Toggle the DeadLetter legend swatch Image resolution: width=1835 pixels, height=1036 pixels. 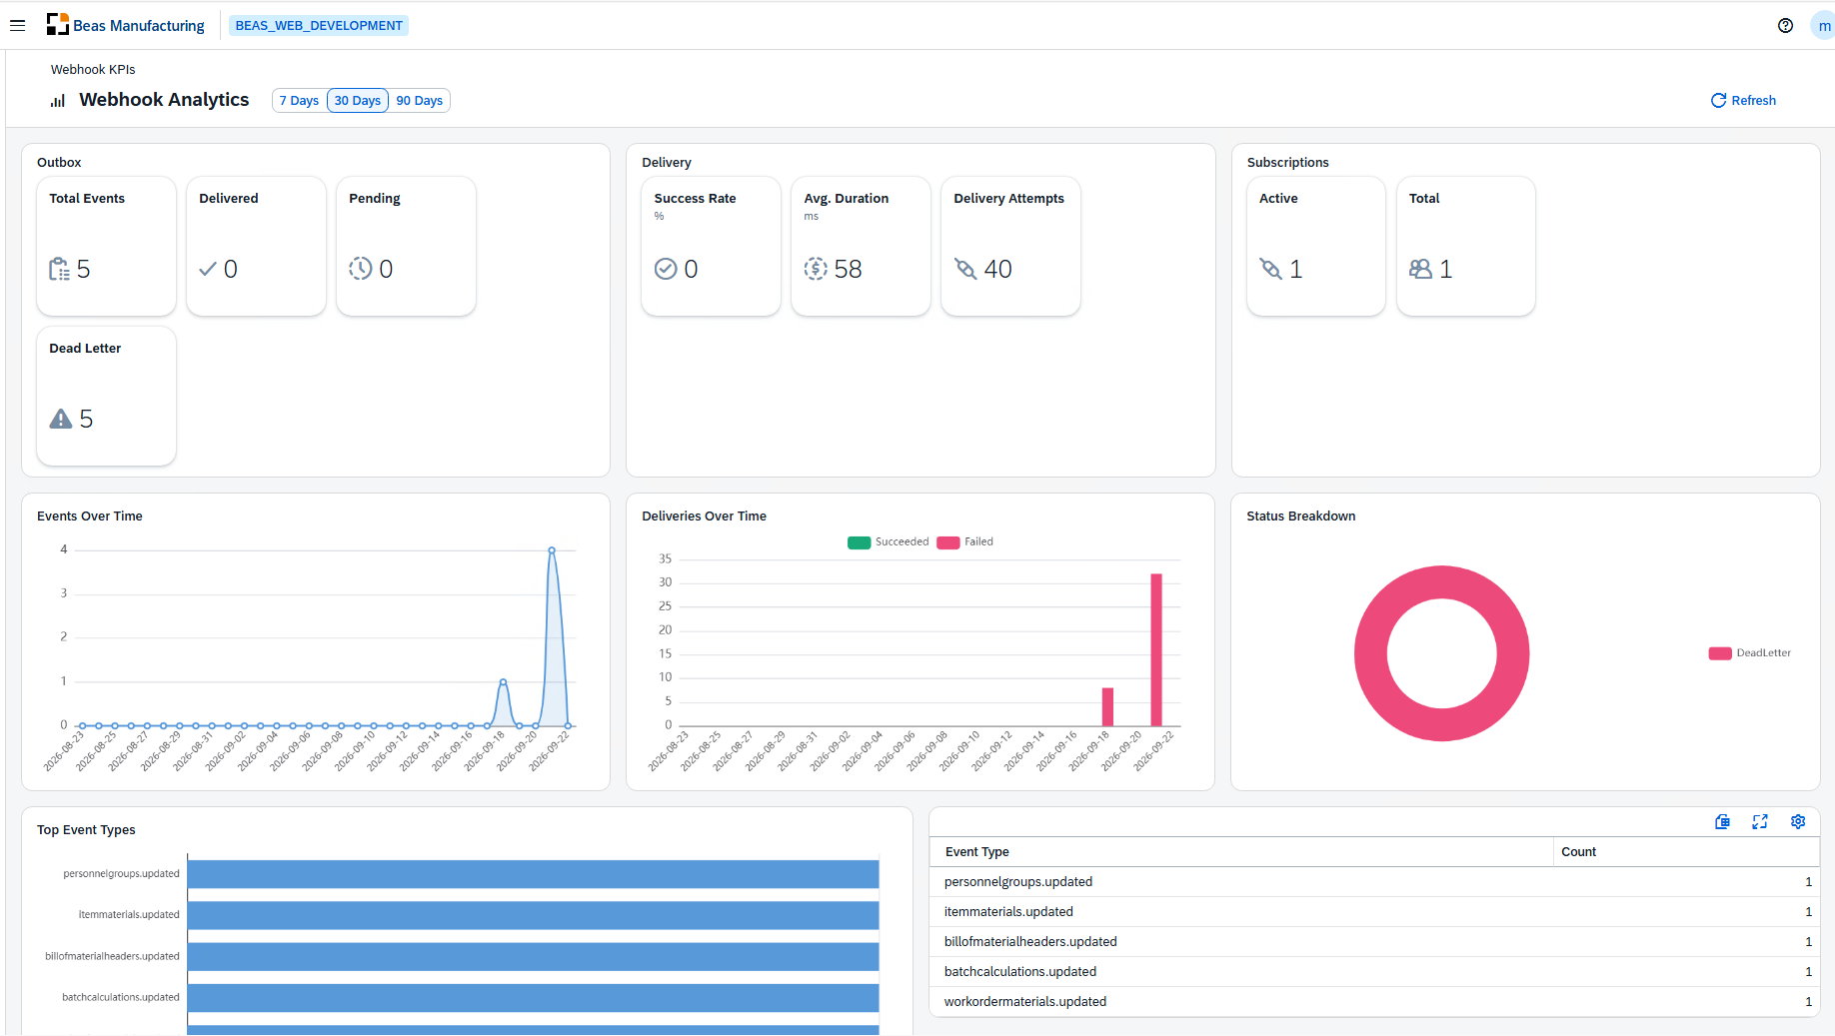(1720, 653)
